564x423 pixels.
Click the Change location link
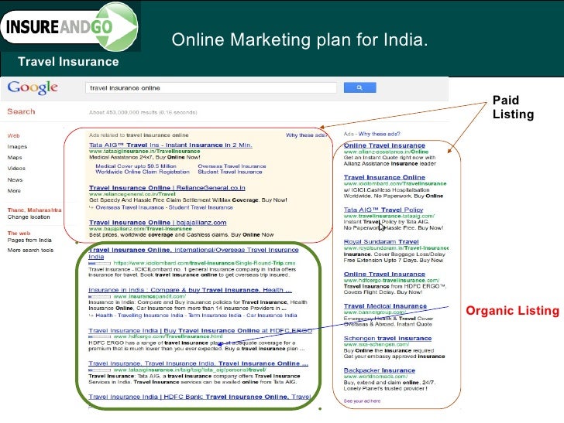29,217
